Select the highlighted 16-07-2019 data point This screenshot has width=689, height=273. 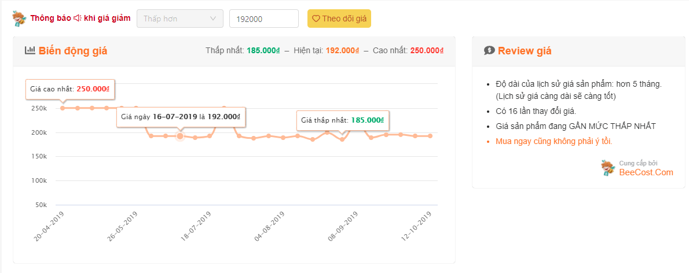tap(180, 136)
